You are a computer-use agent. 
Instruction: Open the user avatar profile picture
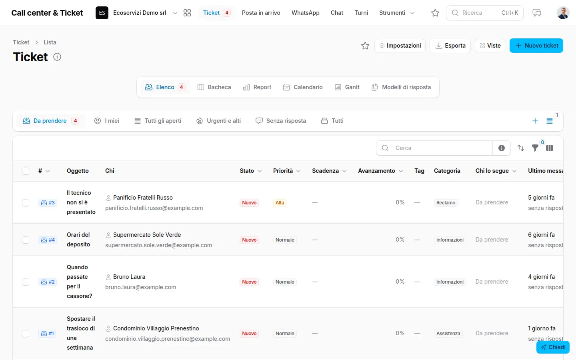(563, 13)
